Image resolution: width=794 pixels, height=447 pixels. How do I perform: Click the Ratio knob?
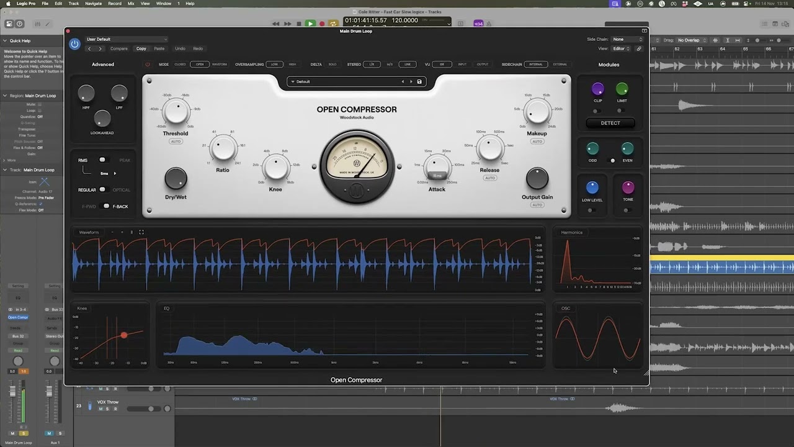click(x=223, y=149)
